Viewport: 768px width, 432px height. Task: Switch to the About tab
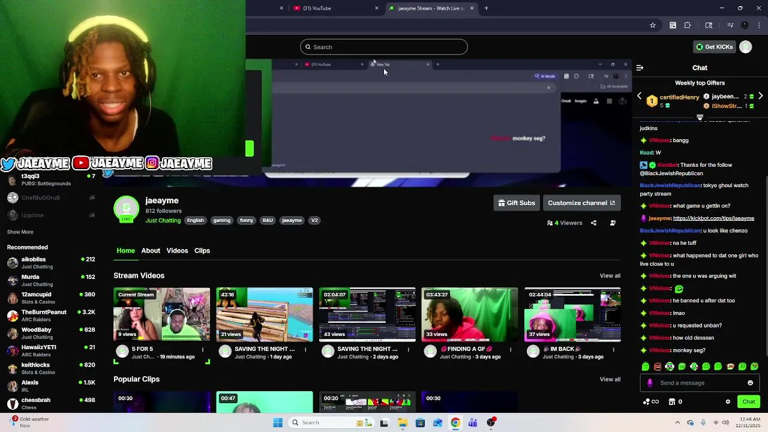click(151, 251)
